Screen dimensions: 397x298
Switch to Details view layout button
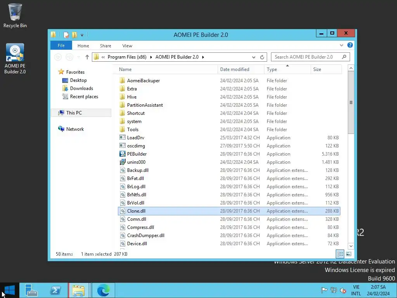point(340,254)
